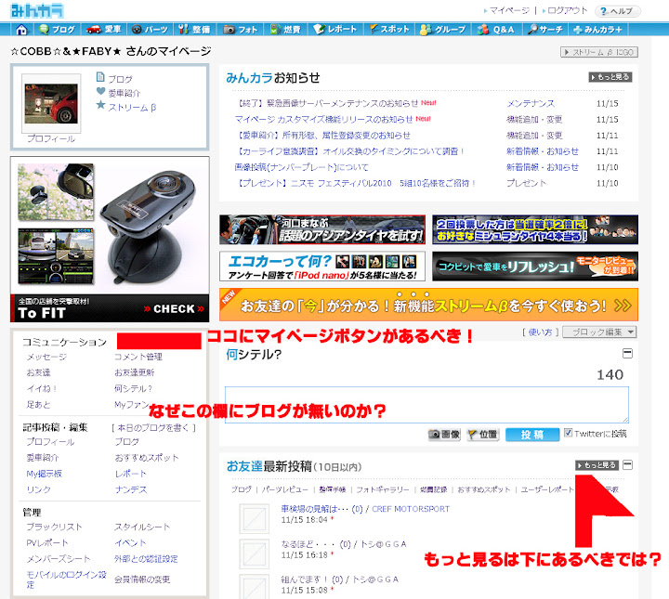Click the ログアウト link

coord(567,10)
